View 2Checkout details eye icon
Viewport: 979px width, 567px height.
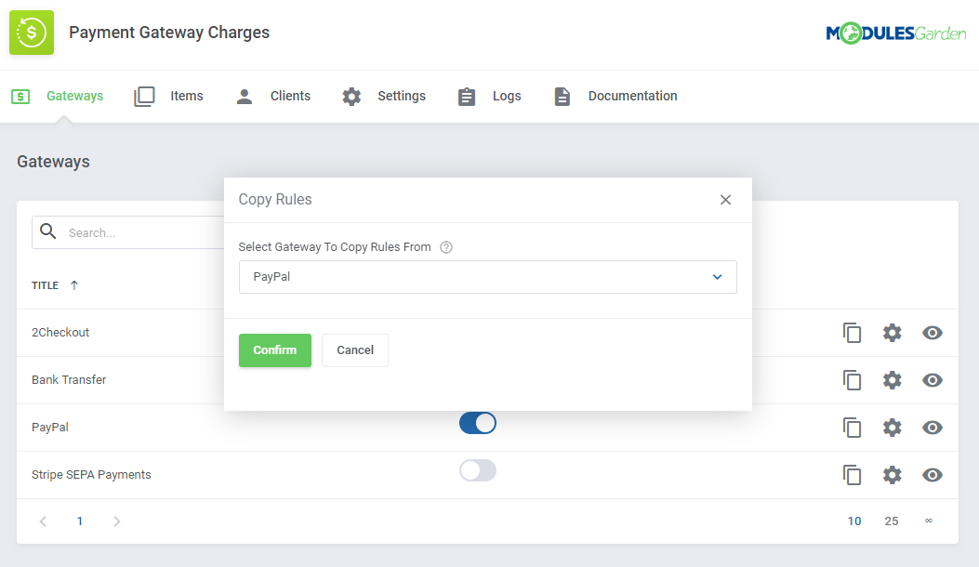coord(933,333)
